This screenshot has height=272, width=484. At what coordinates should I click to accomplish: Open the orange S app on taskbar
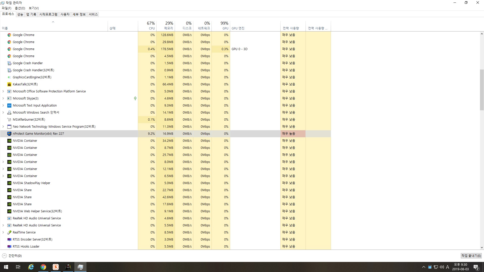click(56, 267)
